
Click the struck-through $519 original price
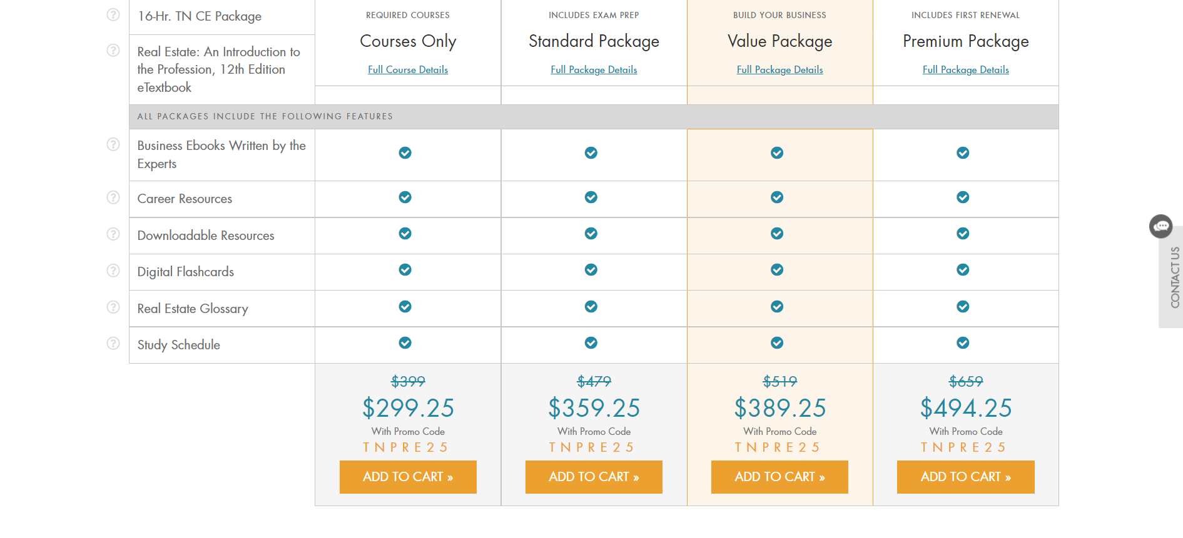point(779,381)
